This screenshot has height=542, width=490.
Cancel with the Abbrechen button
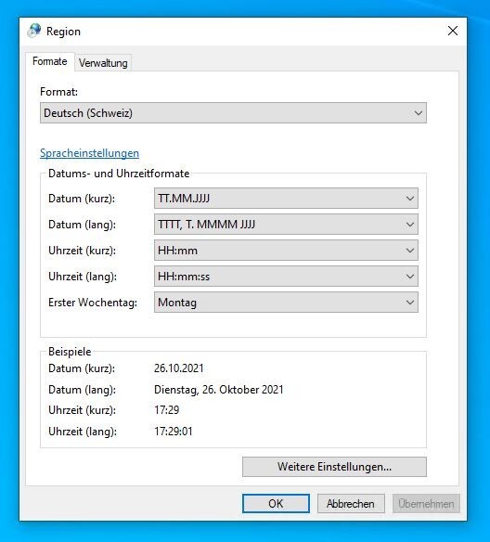(x=351, y=503)
